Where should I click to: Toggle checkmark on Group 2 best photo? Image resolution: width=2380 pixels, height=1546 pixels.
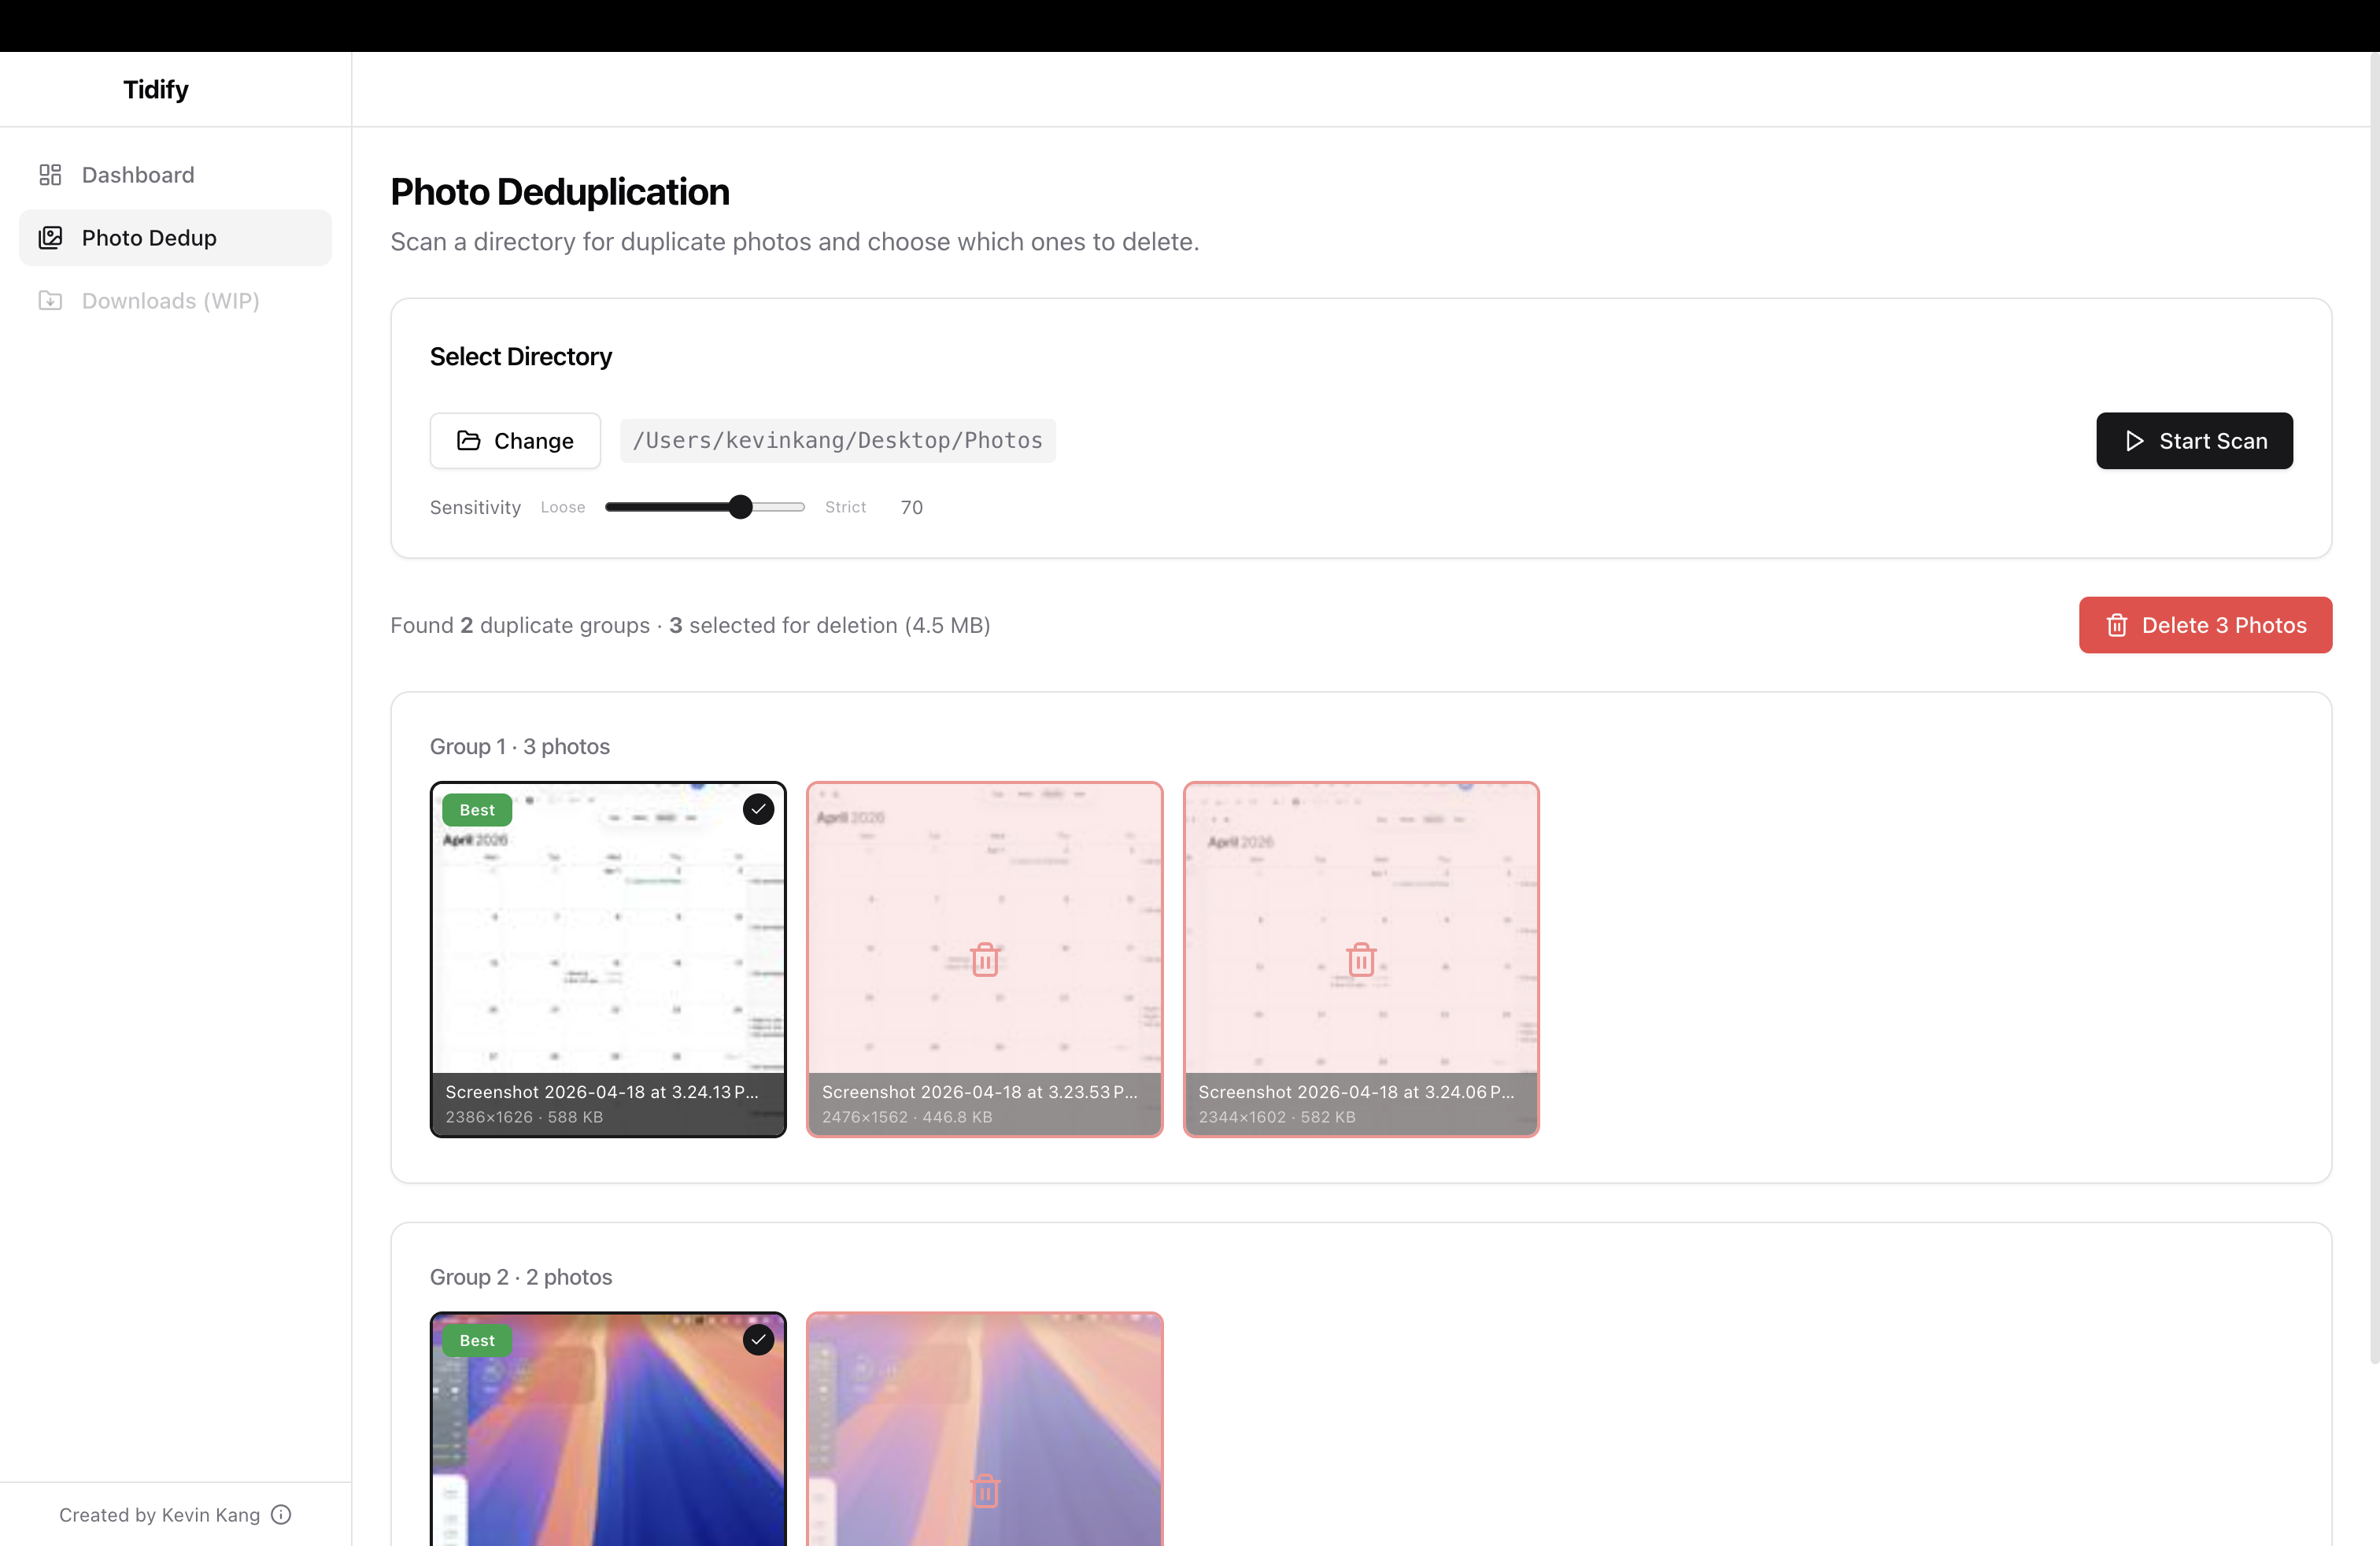[x=758, y=1339]
